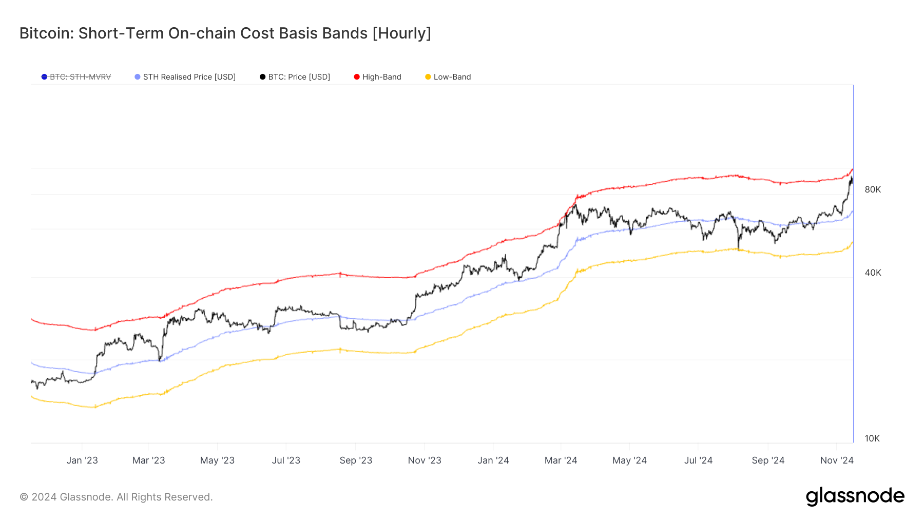Click the 80K y-axis label
The height and width of the screenshot is (520, 924).
tap(873, 189)
